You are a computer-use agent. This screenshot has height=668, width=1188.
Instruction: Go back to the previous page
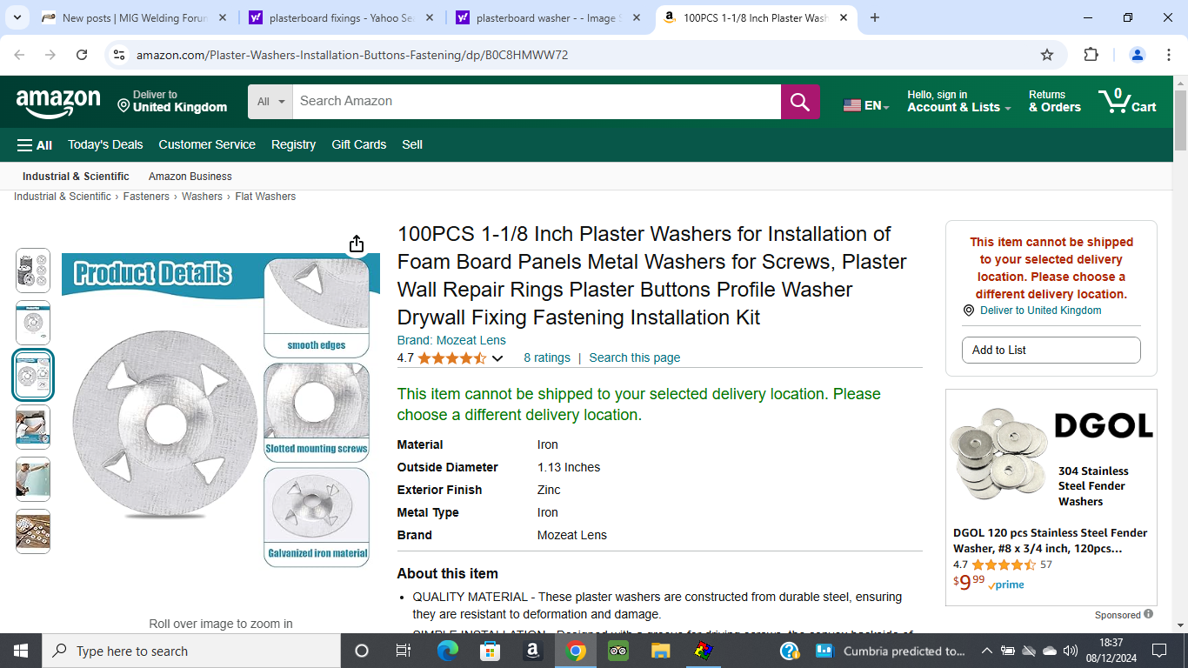coord(19,55)
